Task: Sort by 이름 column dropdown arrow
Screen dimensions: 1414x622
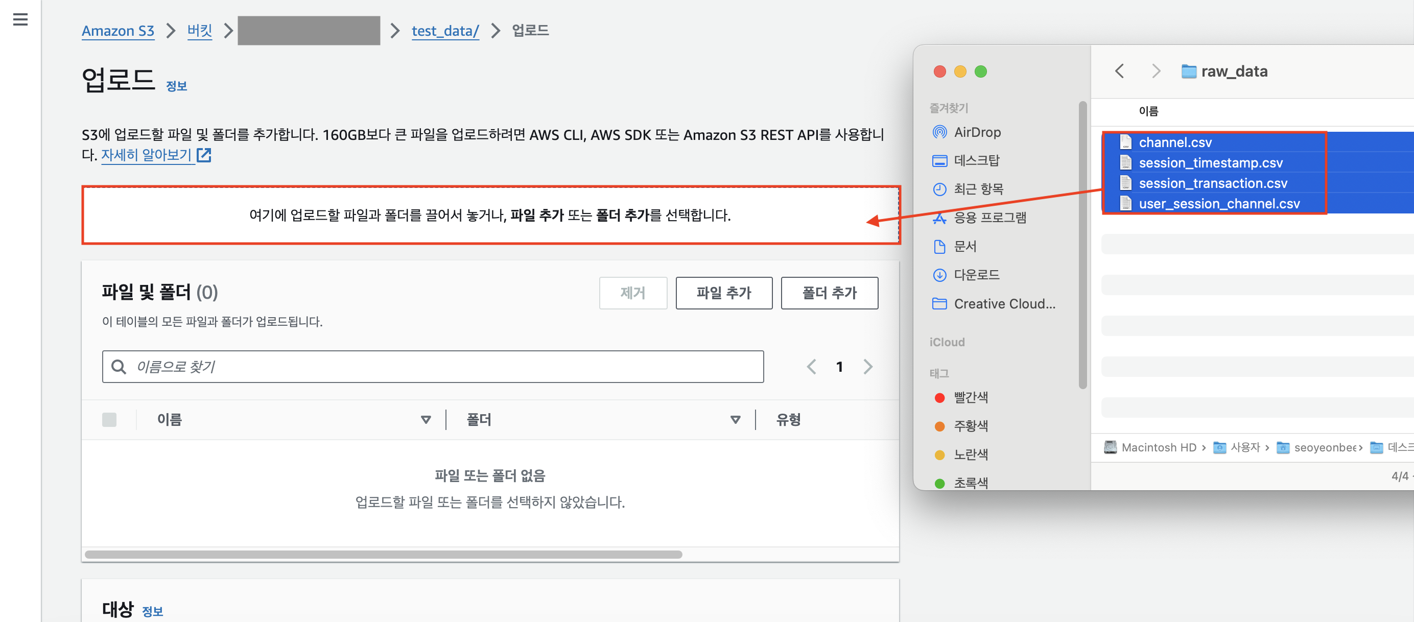Action: coord(426,420)
